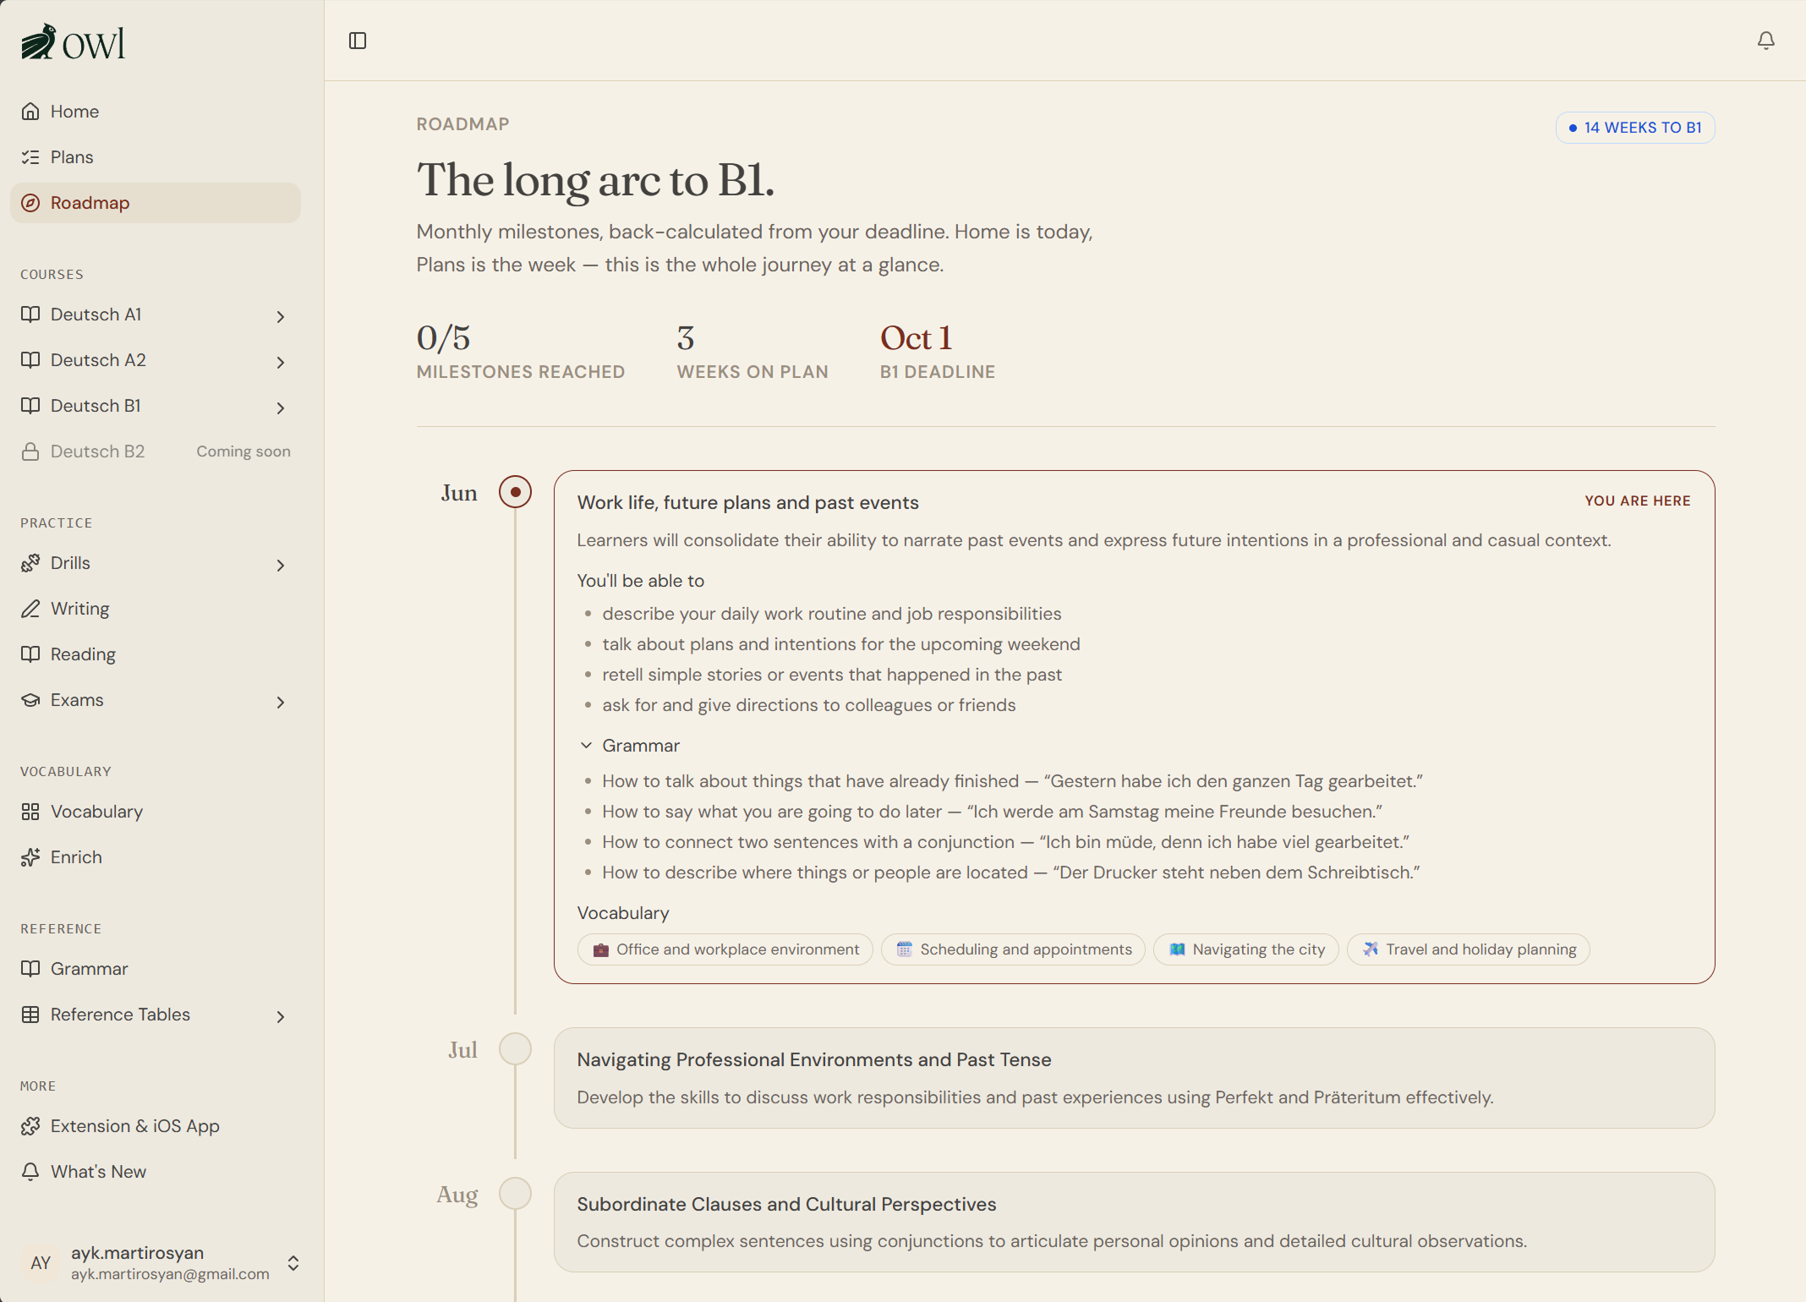This screenshot has height=1302, width=1806.
Task: Click the owl logo in the sidebar
Action: pos(73,42)
